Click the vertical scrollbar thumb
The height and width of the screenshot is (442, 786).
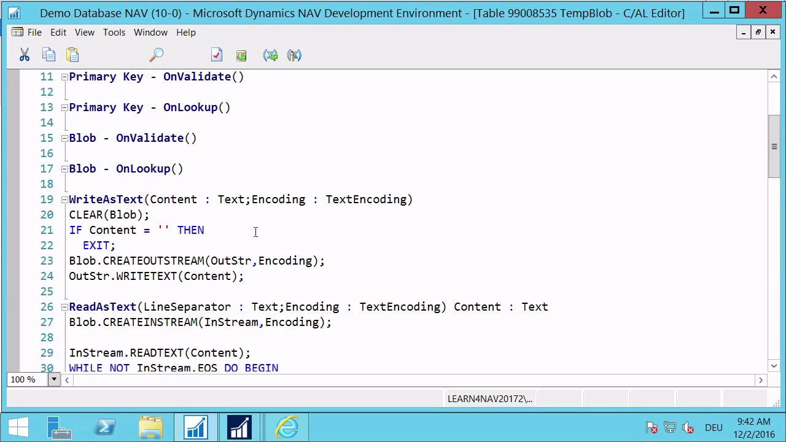pyautogui.click(x=774, y=146)
